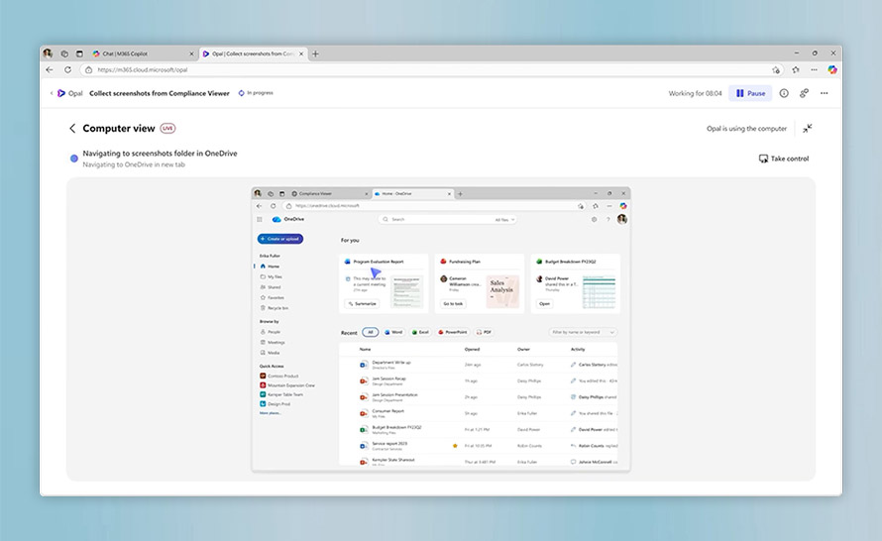Screen dimensions: 882x541
Task: Browse by People in sidebar
Action: click(x=274, y=332)
